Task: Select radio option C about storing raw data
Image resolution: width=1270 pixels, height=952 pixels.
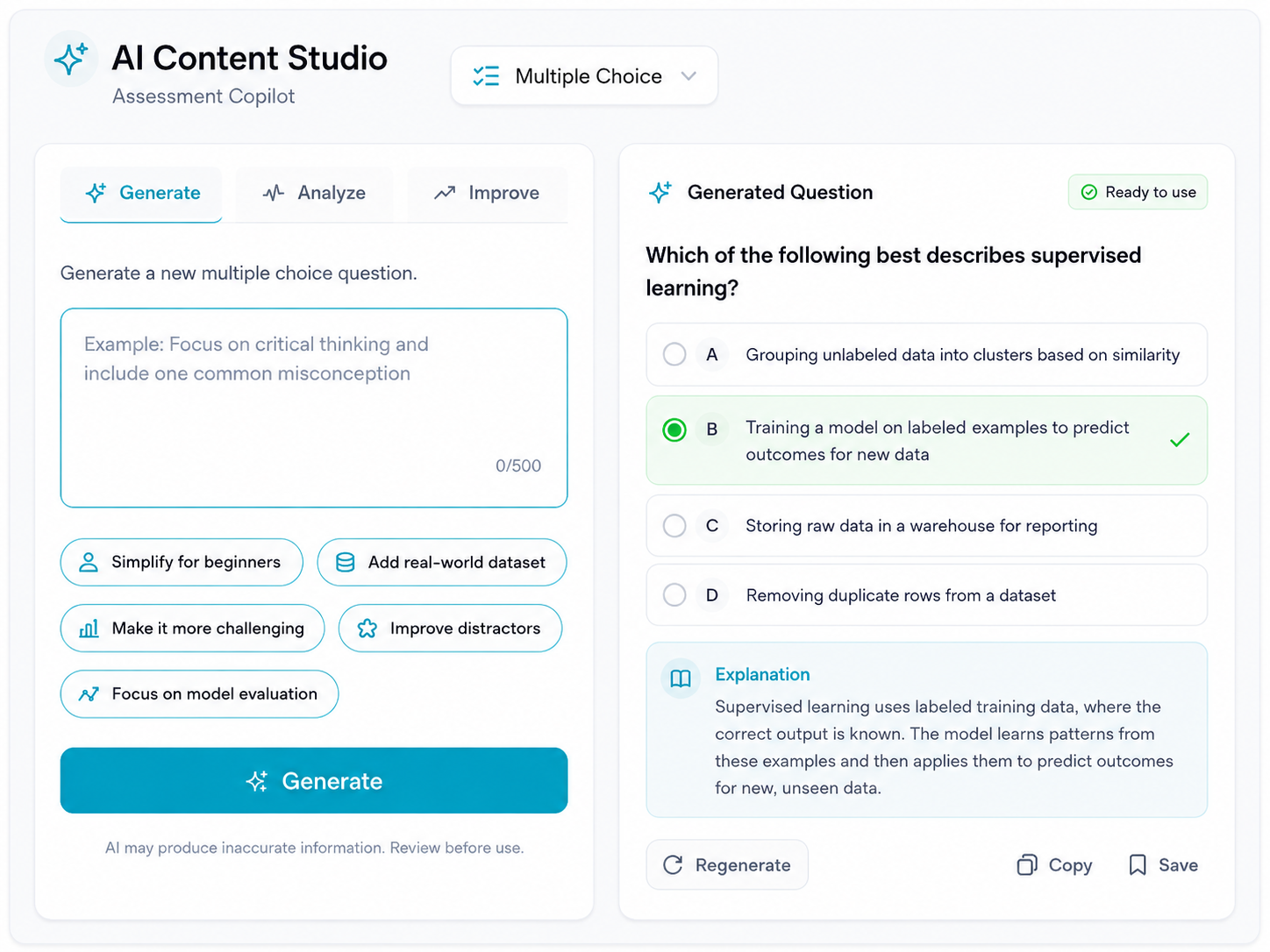Action: coord(674,525)
